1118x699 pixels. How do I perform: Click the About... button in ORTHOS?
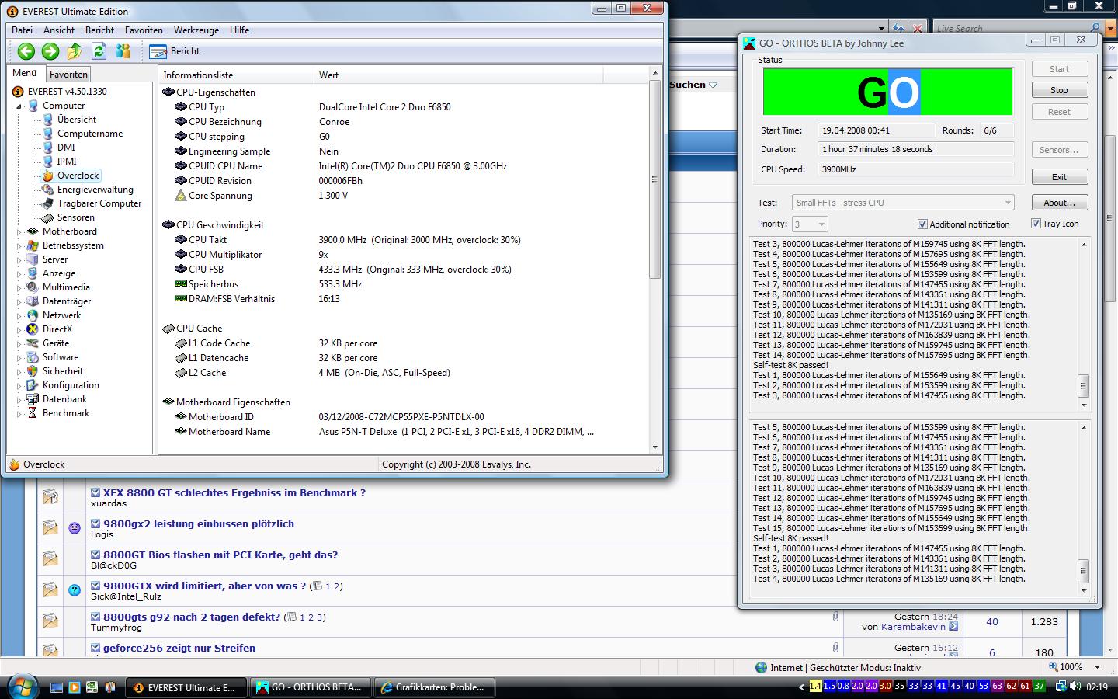tap(1059, 203)
